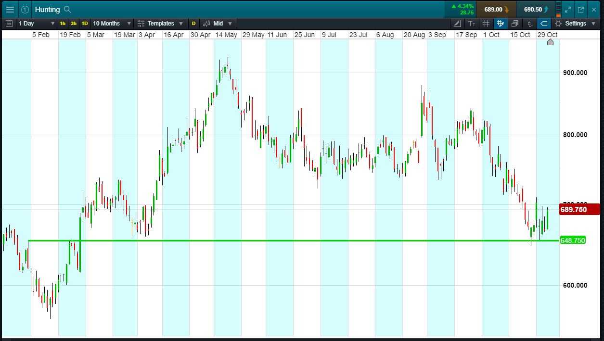Viewport: 604px width, 341px height.
Task: Expand the 10 Months range dropdown
Action: pos(112,23)
